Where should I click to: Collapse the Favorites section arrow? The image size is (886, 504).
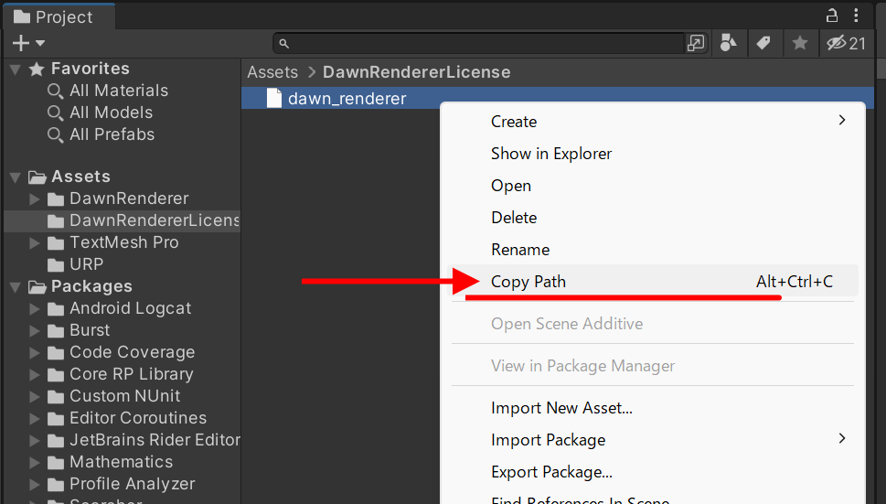(x=16, y=70)
